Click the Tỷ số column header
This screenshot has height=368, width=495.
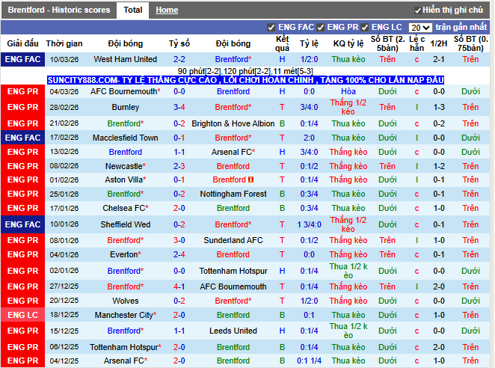[179, 43]
